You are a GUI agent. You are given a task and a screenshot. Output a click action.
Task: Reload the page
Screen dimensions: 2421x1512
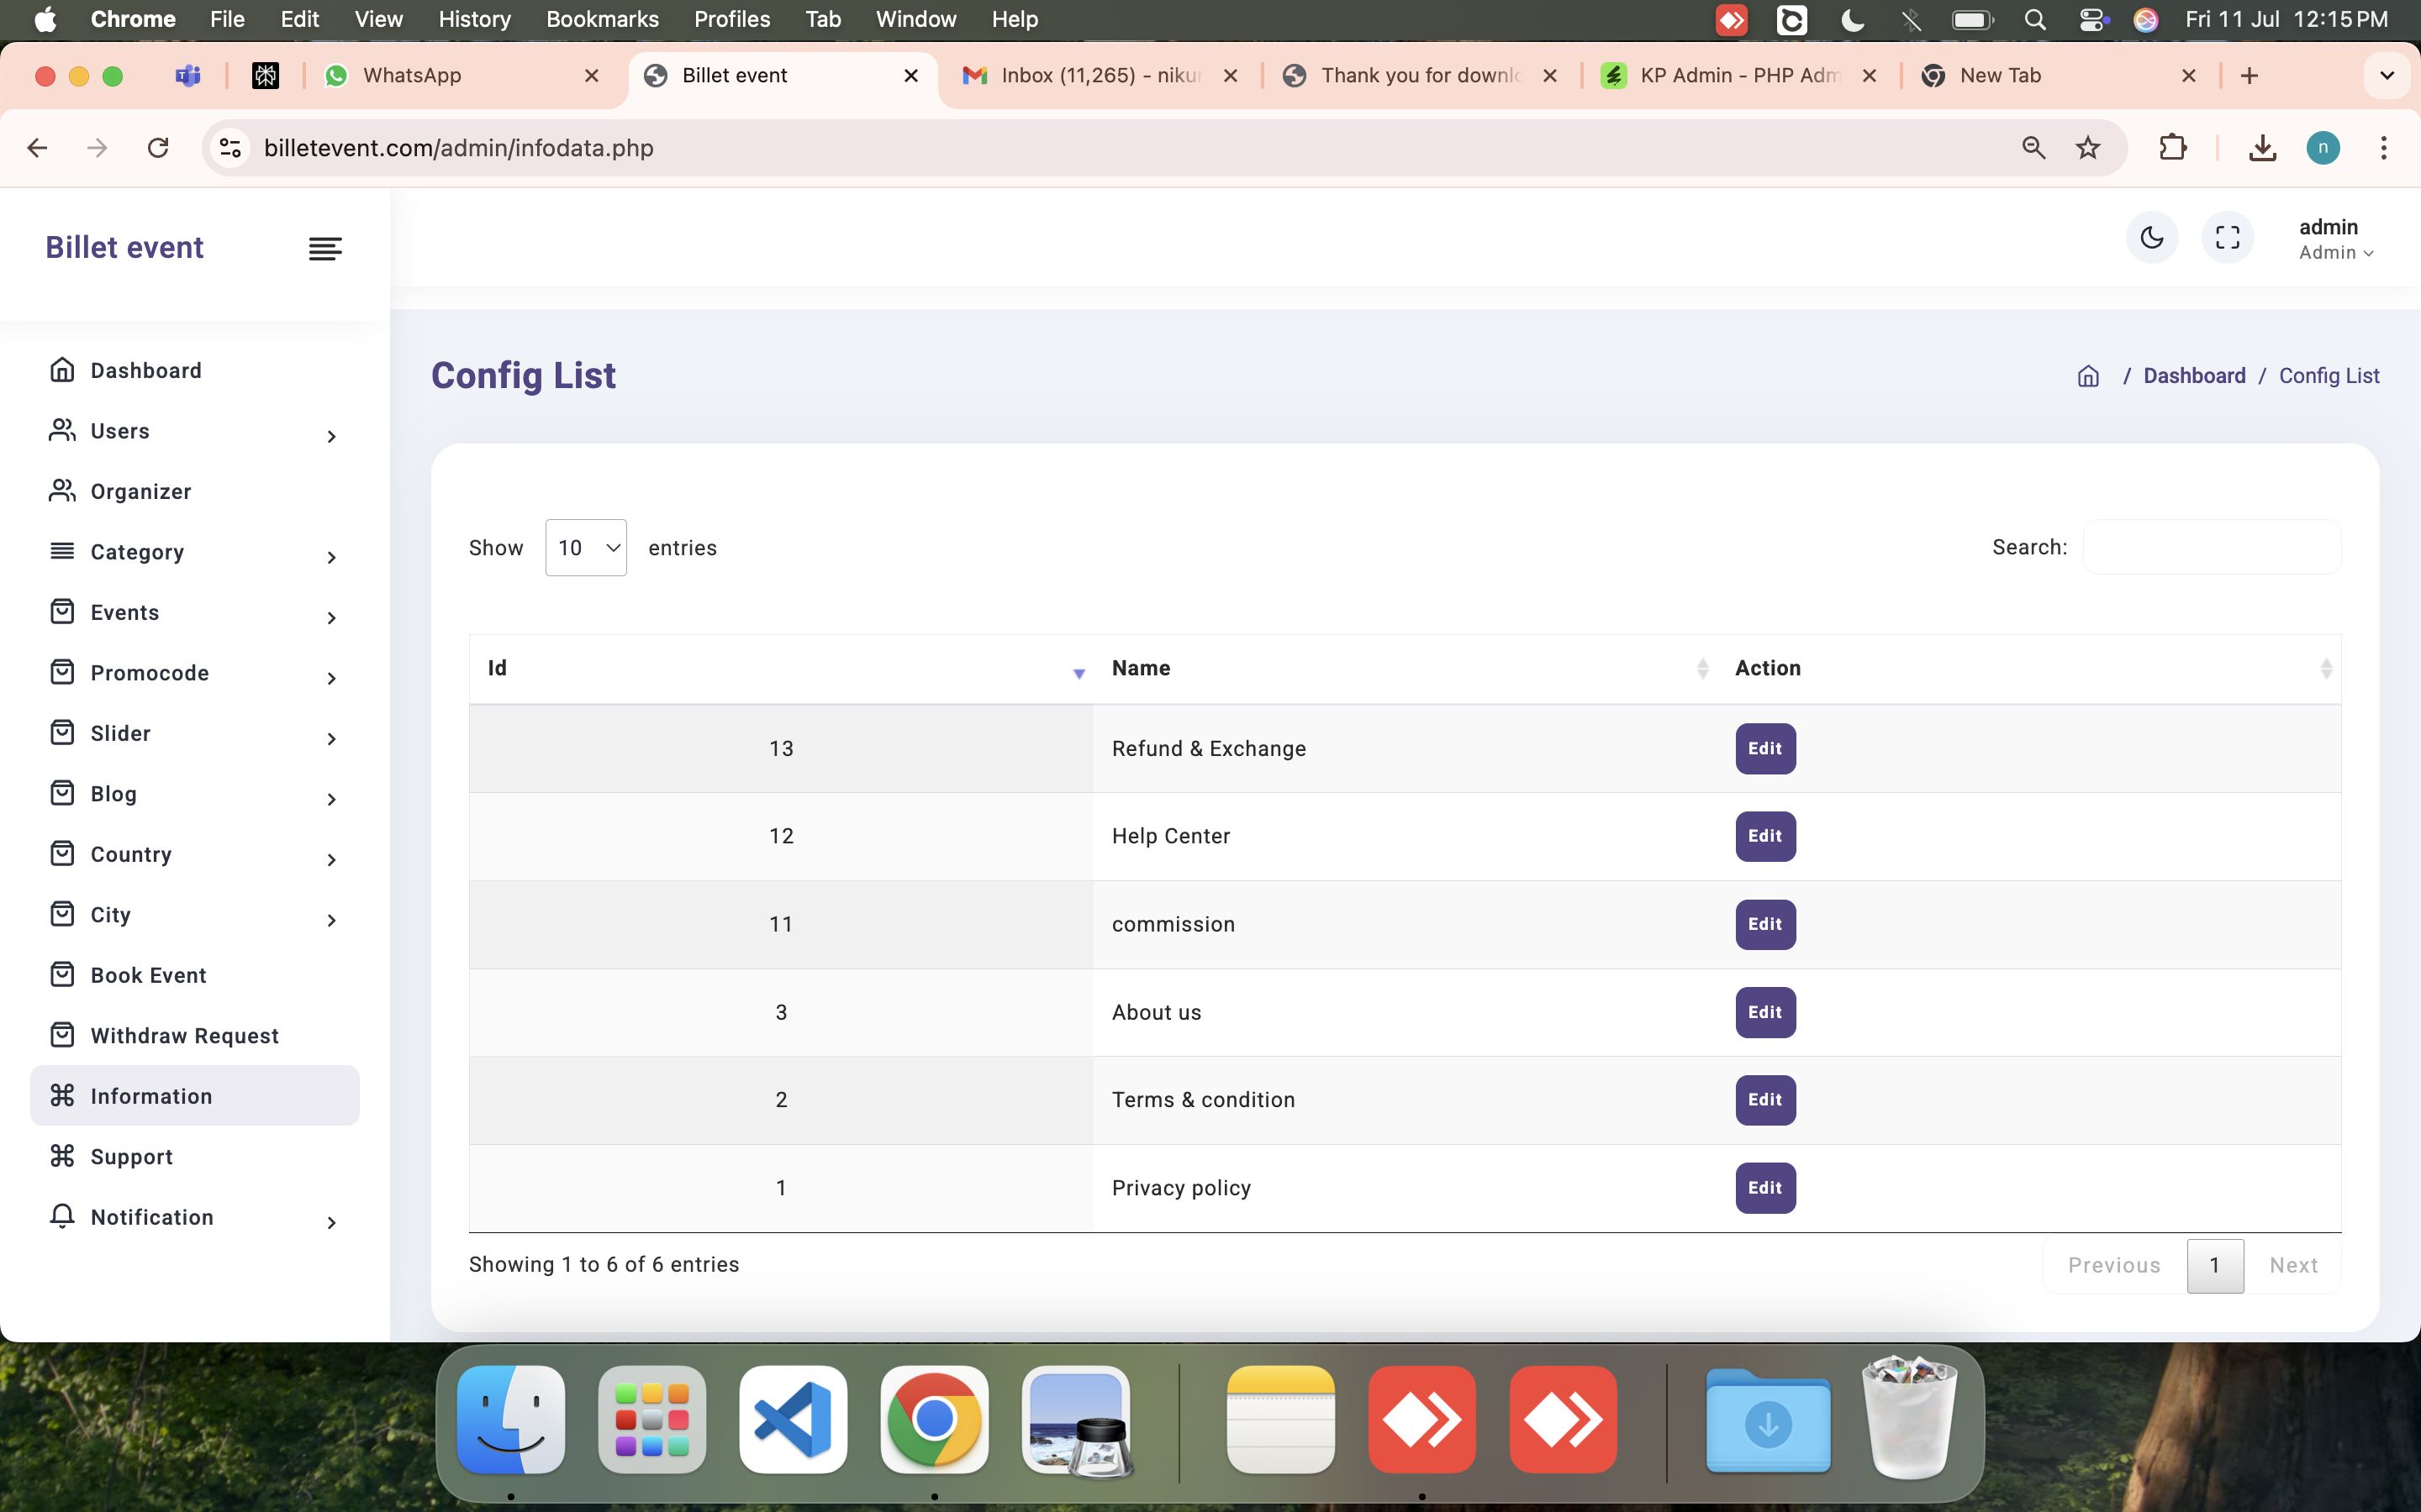[158, 148]
